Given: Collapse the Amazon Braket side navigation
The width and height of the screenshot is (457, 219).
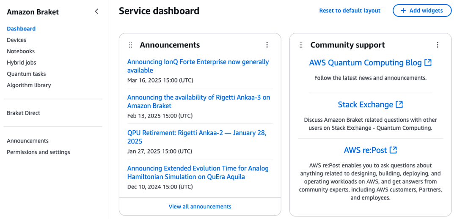Looking at the screenshot, I should click(x=96, y=12).
